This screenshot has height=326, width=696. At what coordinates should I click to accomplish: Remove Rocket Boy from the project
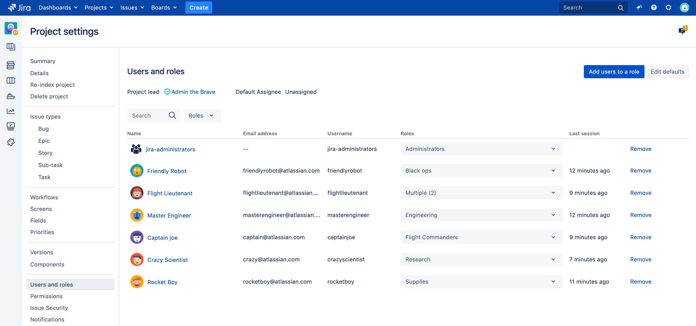point(641,282)
